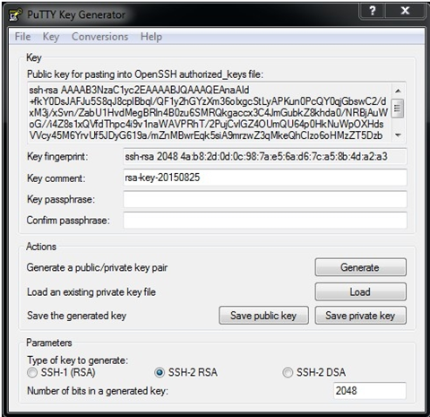Click the Generate button

[360, 267]
